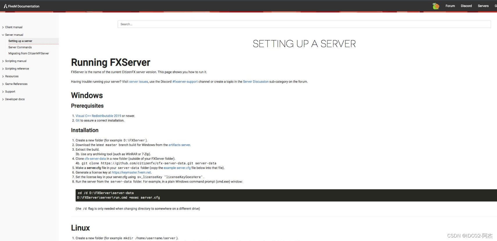Screen dimensions: 497x241
Task: Click the Resources sidebar label
Action: pyautogui.click(x=12, y=76)
